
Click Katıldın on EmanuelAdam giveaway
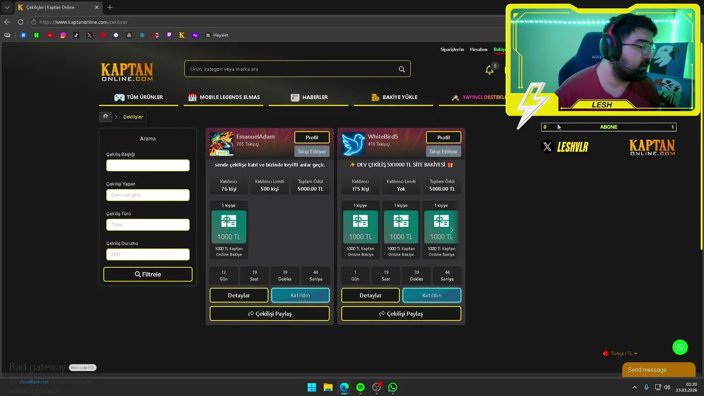(300, 295)
